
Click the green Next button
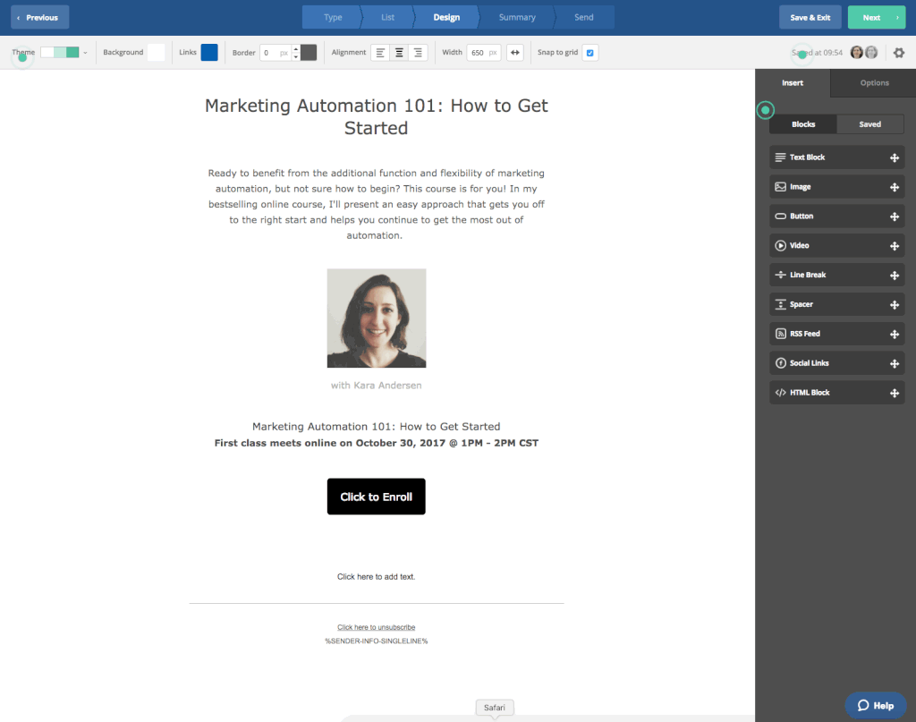tap(876, 17)
